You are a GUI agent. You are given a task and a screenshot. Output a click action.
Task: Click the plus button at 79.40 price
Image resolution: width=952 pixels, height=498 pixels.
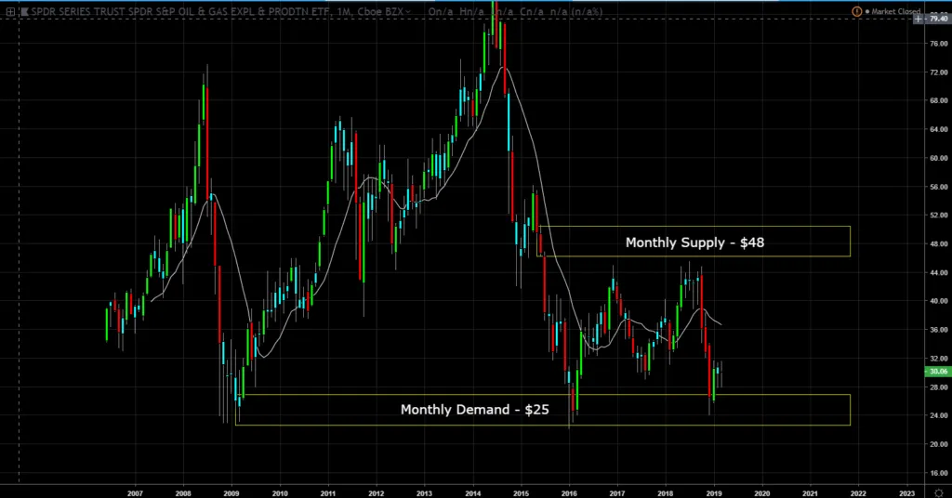(918, 19)
